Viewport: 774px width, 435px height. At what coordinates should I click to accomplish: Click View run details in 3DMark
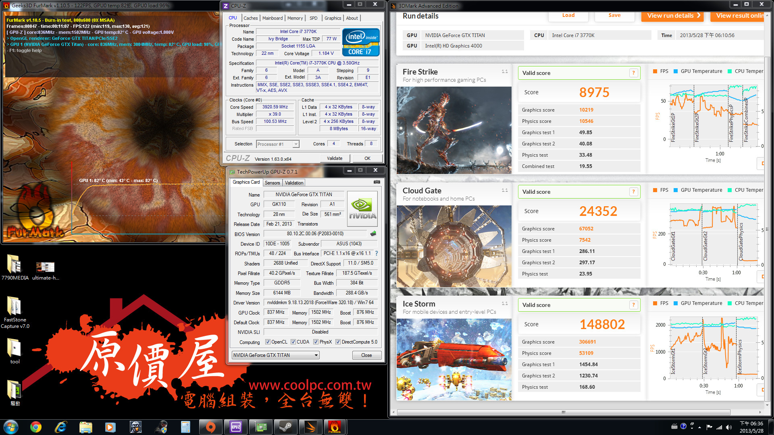(x=672, y=16)
